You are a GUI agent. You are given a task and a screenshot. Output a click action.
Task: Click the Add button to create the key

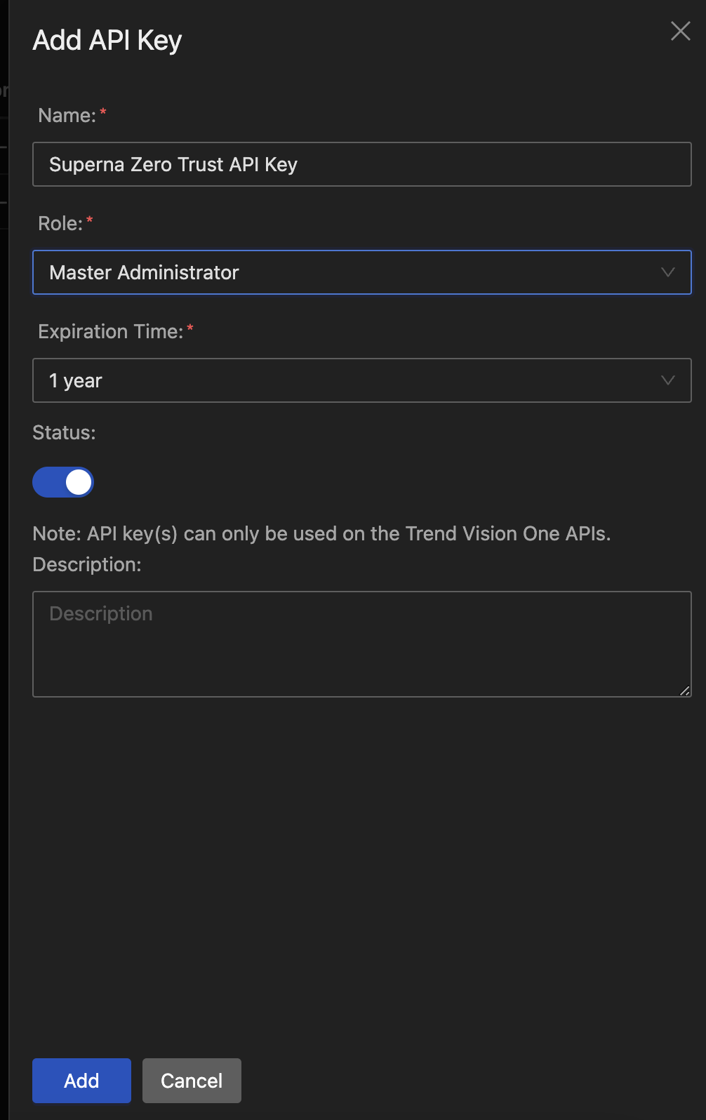coord(81,1081)
